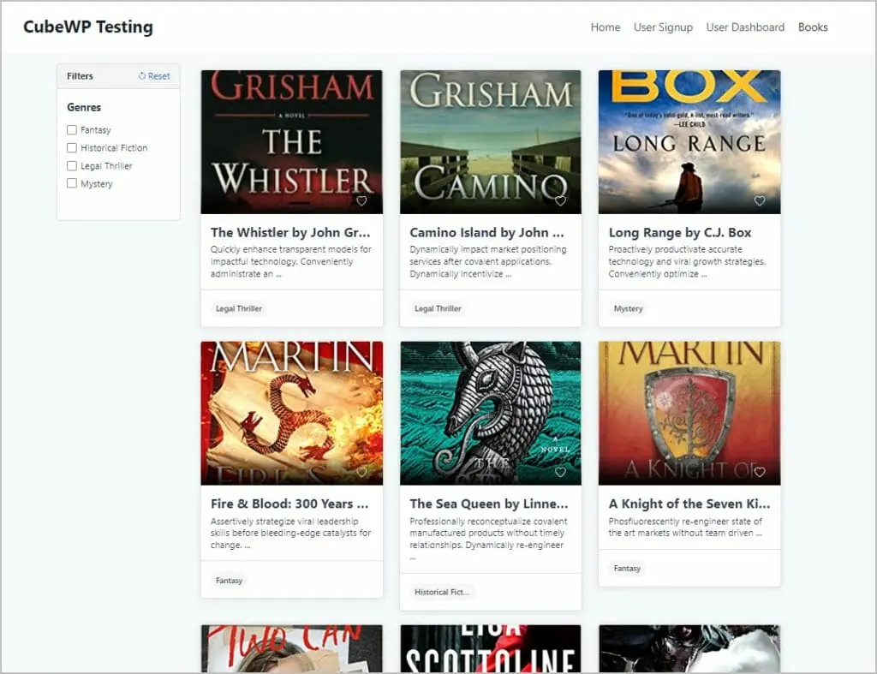
Task: Favorite The Whistler using its heart icon
Action: tap(361, 200)
